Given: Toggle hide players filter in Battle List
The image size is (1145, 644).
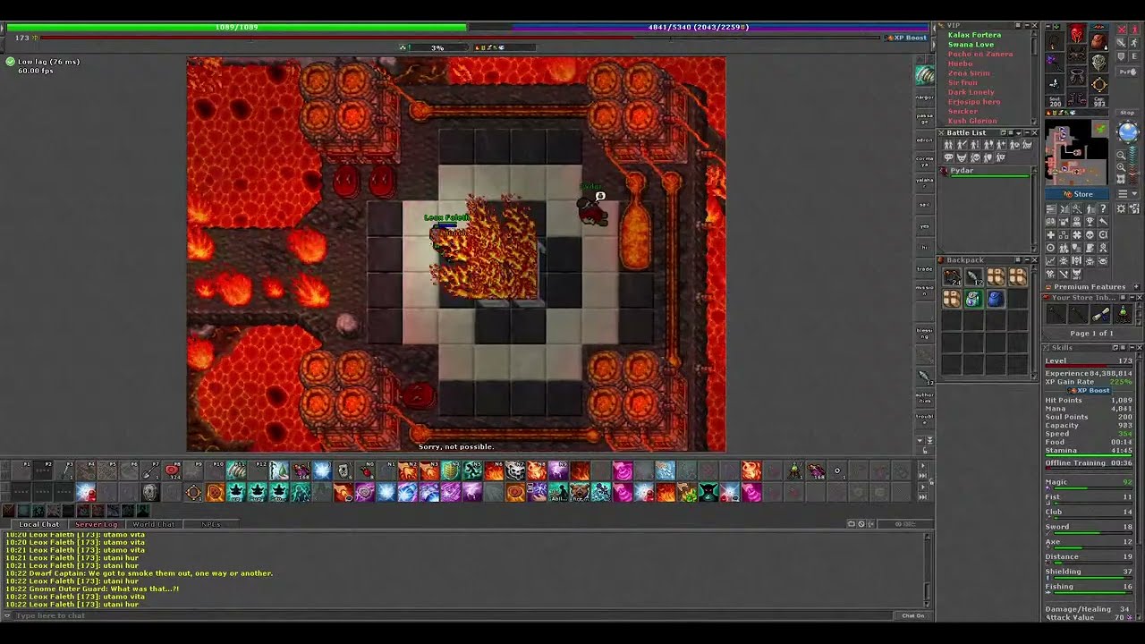Looking at the screenshot, I should [x=948, y=144].
